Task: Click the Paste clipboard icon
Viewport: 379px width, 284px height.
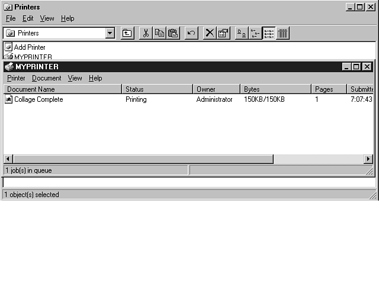Action: [173, 33]
